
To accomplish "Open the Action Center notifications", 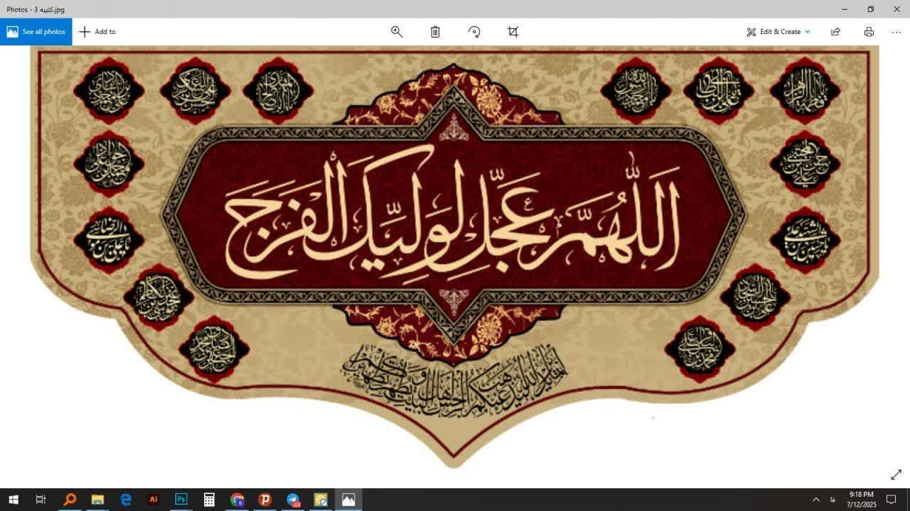I will pyautogui.click(x=891, y=500).
